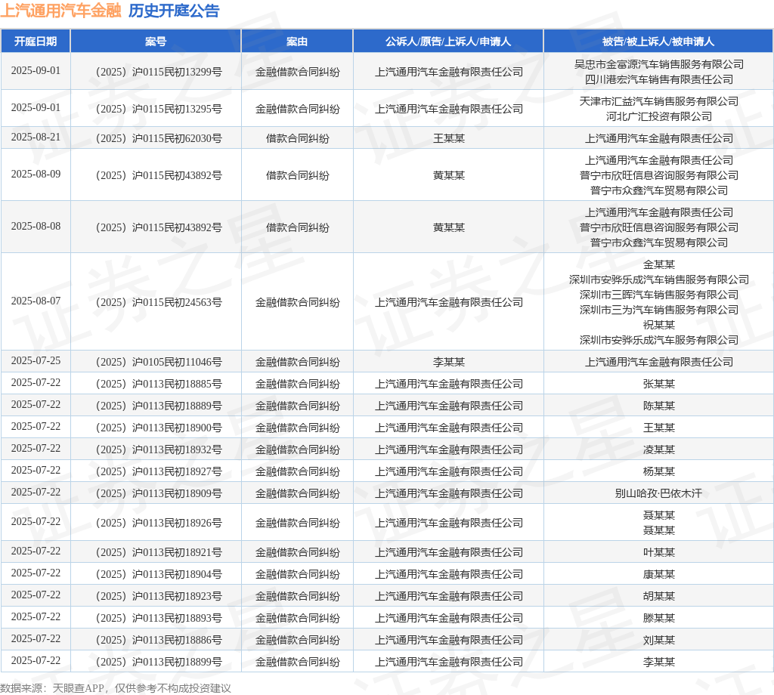The width and height of the screenshot is (774, 695).
Task: Select case number 沪0115民初62030号
Action: tap(159, 138)
